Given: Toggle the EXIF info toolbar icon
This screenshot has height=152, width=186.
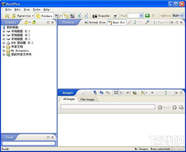Looking at the screenshot, I should pyautogui.click(x=73, y=16).
